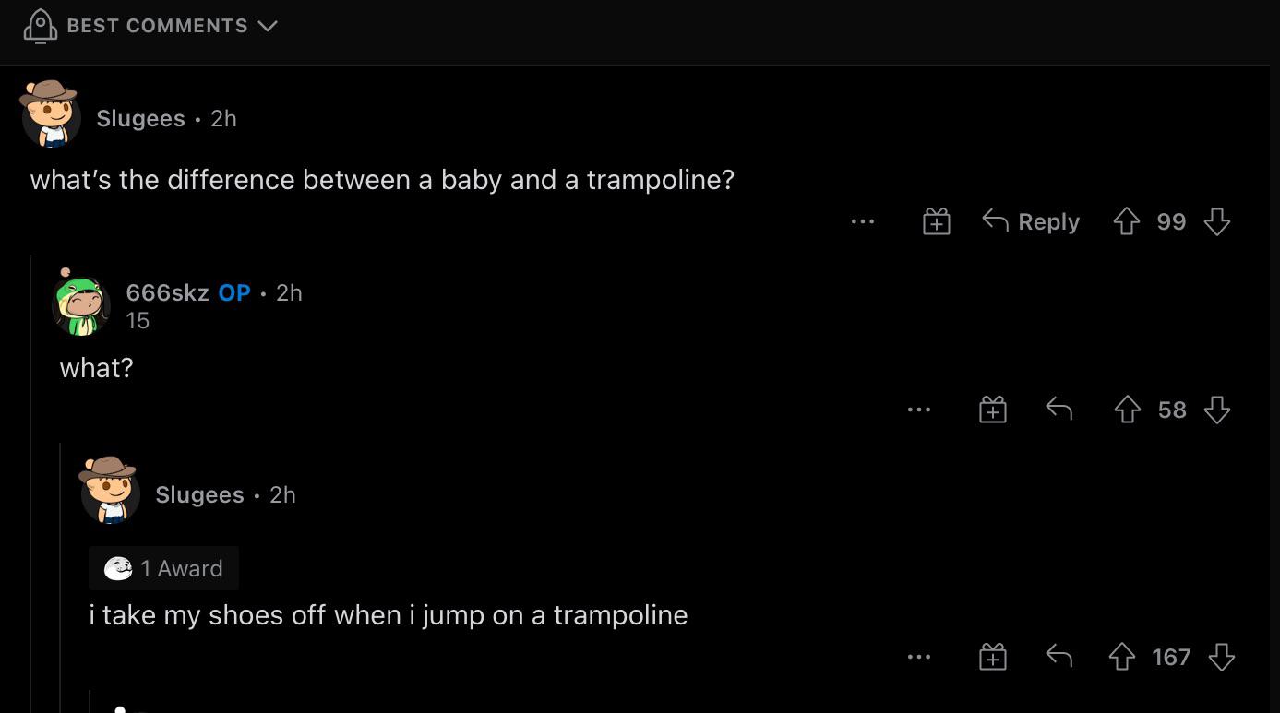Open options menu on 'what?' comment
The width and height of the screenshot is (1280, 713).
pyautogui.click(x=918, y=409)
